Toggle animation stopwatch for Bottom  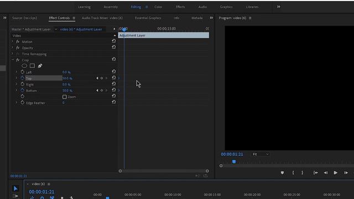pyautogui.click(x=22, y=90)
